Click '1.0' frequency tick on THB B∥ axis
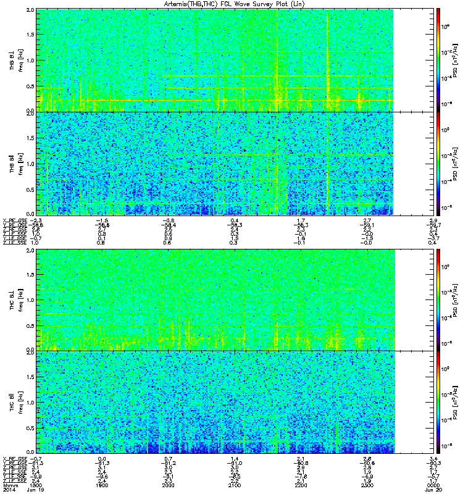The height and width of the screenshot is (494, 463). [x=30, y=164]
